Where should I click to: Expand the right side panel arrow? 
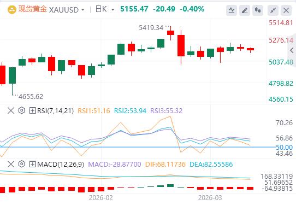pyautogui.click(x=292, y=50)
